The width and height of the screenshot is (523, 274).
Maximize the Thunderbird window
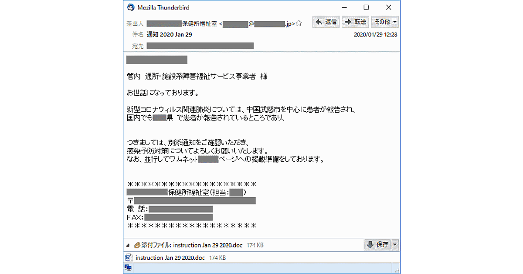coord(366,7)
